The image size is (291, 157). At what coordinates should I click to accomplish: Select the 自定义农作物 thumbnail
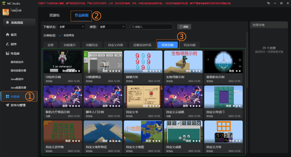pos(63,132)
